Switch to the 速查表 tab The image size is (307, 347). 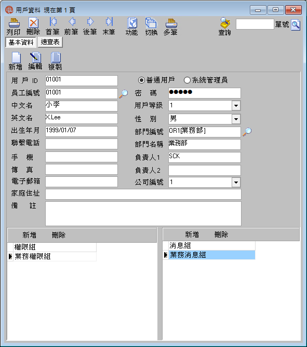(50, 42)
